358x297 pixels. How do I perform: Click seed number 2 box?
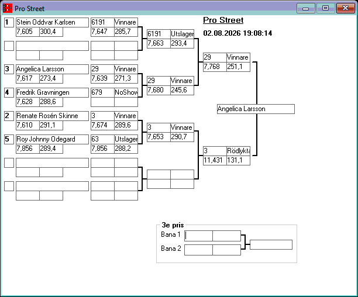pyautogui.click(x=9, y=116)
